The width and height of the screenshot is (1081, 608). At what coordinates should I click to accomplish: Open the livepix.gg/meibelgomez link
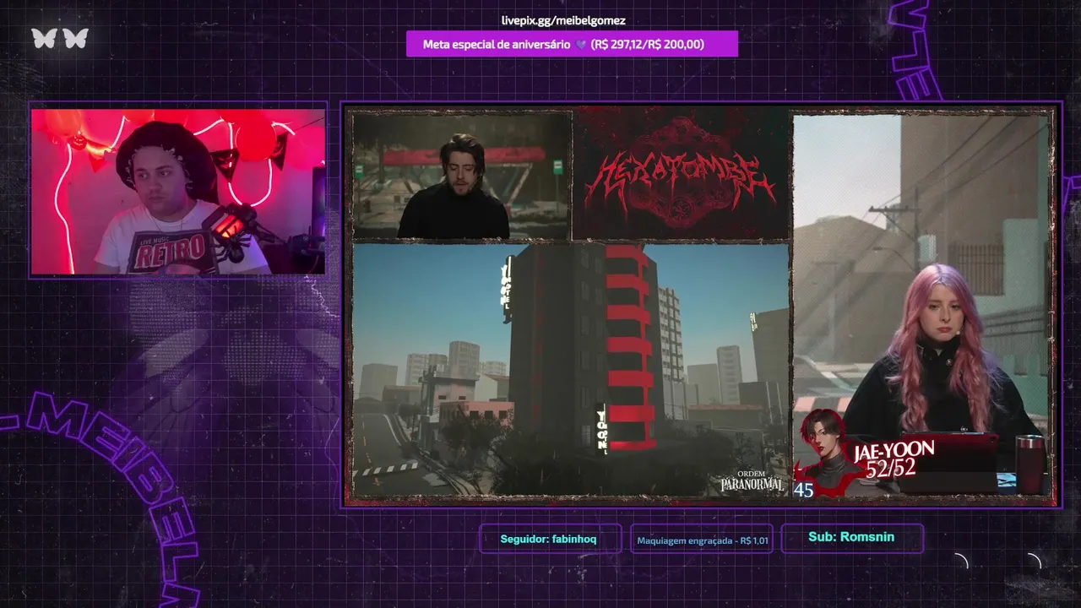(x=563, y=20)
